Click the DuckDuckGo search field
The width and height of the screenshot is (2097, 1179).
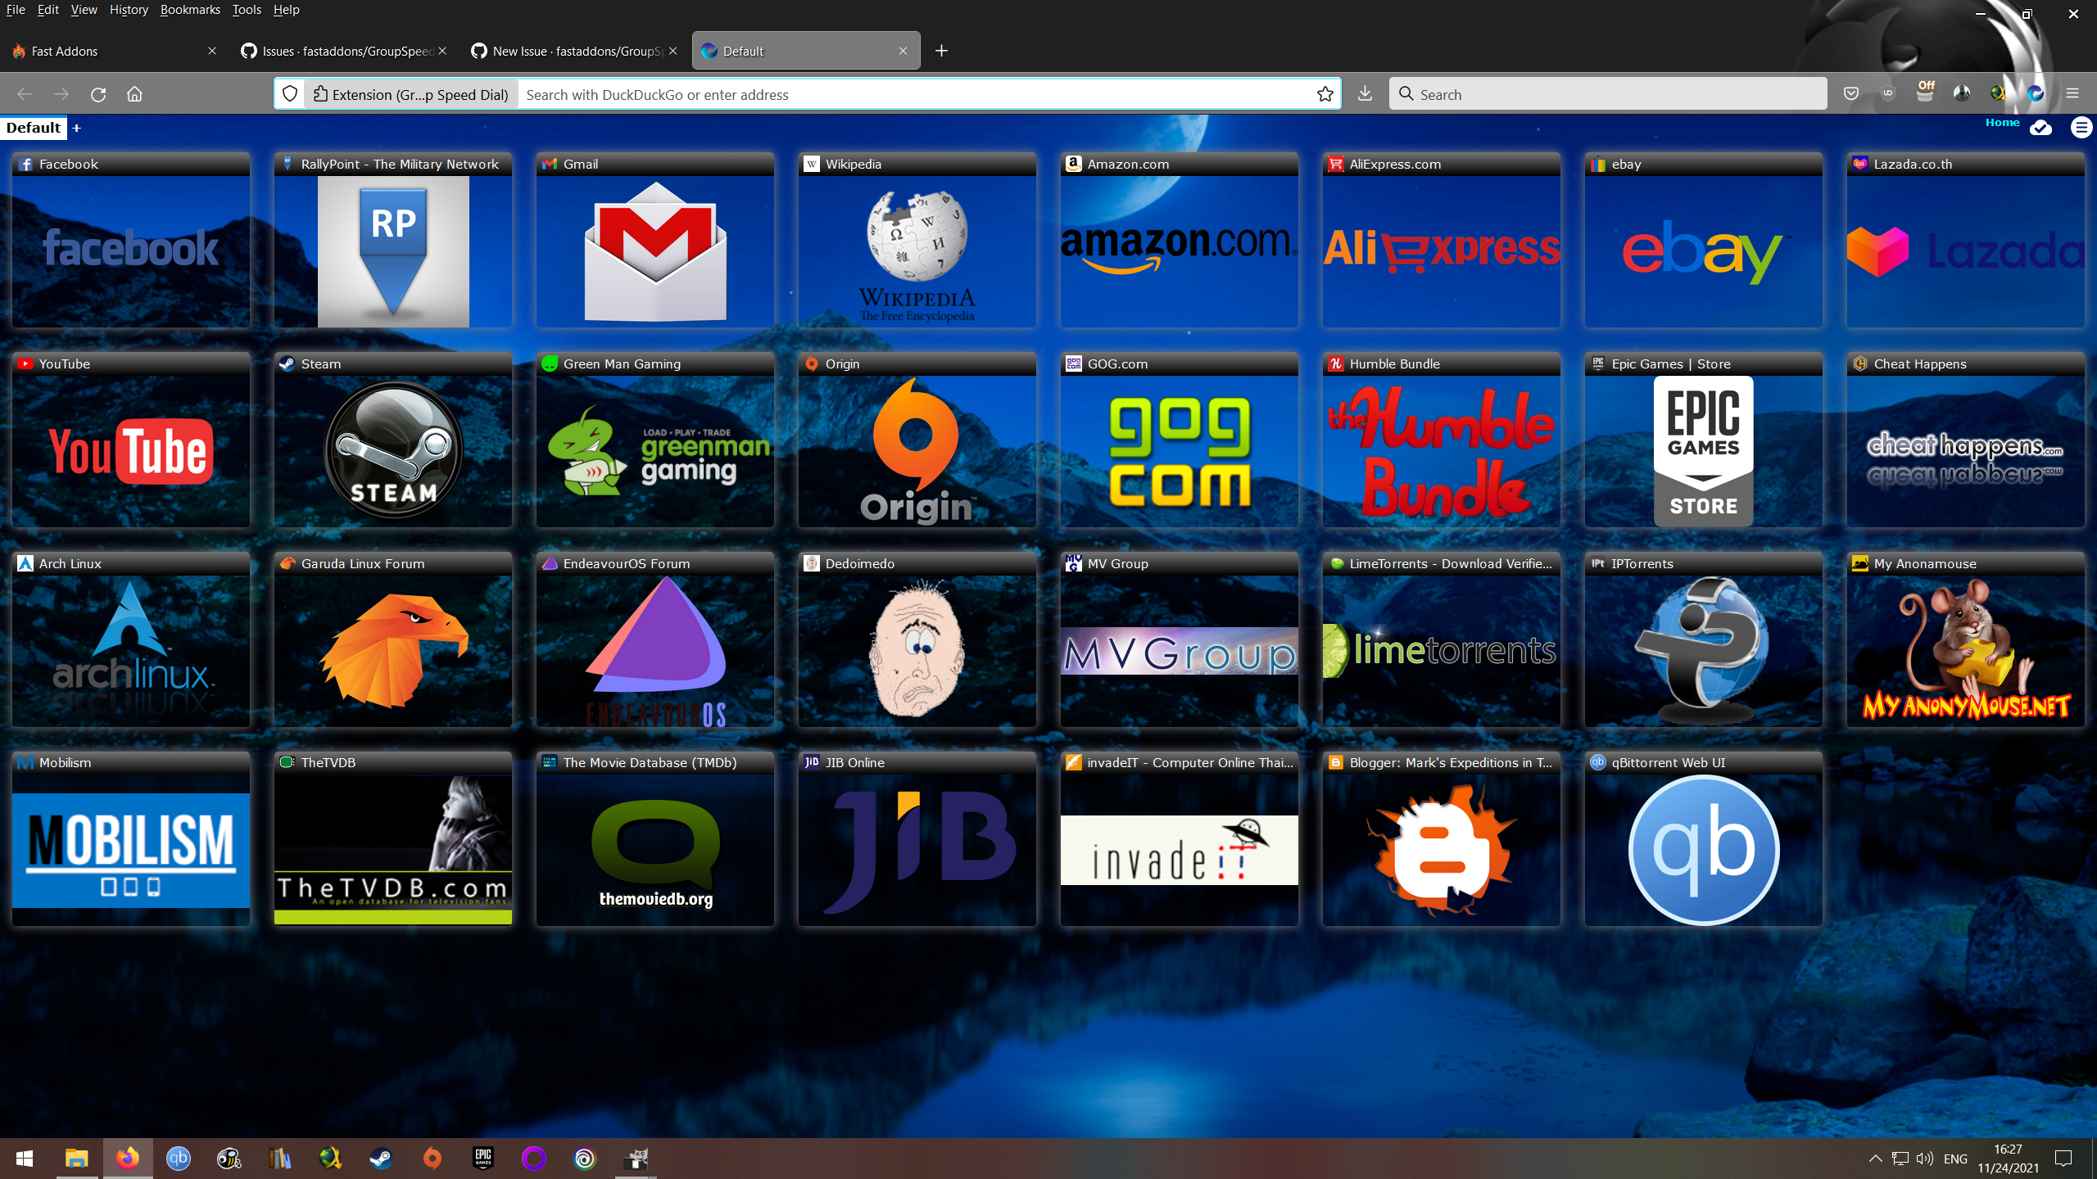click(901, 93)
